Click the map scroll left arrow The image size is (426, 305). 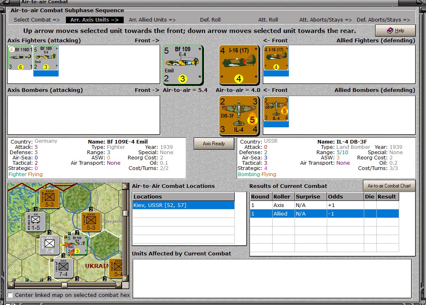click(x=11, y=285)
